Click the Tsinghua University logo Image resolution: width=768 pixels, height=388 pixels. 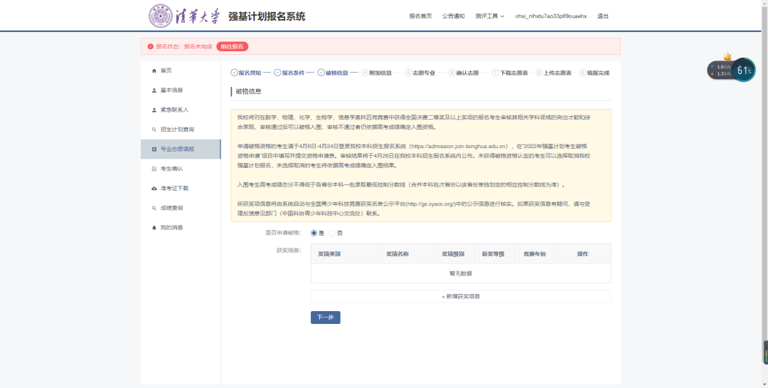coord(185,16)
